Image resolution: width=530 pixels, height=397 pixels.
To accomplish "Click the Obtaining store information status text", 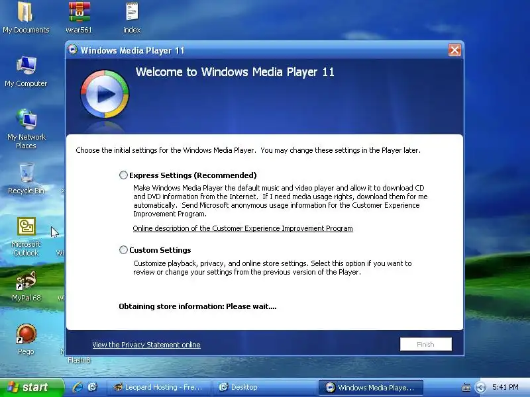I will (197, 306).
